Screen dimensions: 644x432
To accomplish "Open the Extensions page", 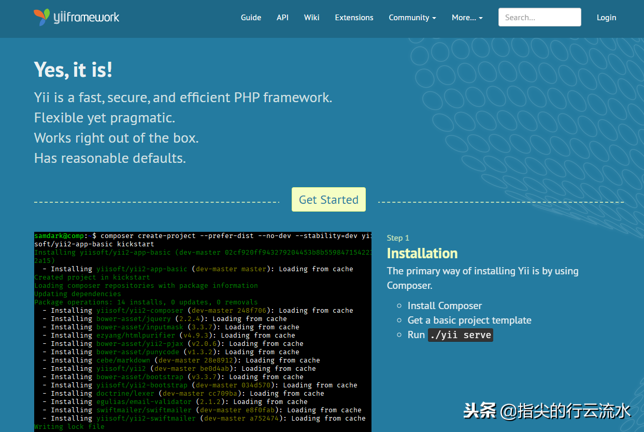I will click(354, 18).
